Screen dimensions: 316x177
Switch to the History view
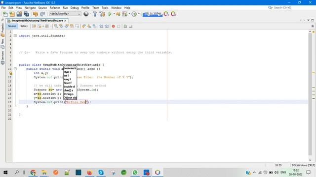point(24,26)
